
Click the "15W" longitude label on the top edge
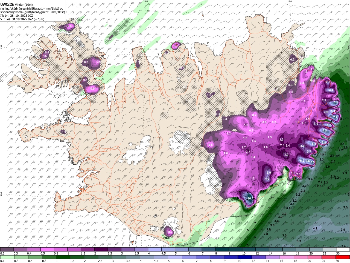coord(290,1)
